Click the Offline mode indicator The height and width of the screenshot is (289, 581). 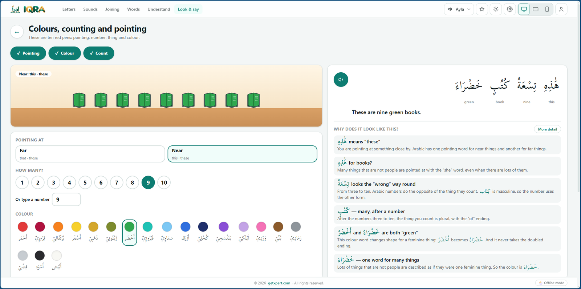pos(551,283)
